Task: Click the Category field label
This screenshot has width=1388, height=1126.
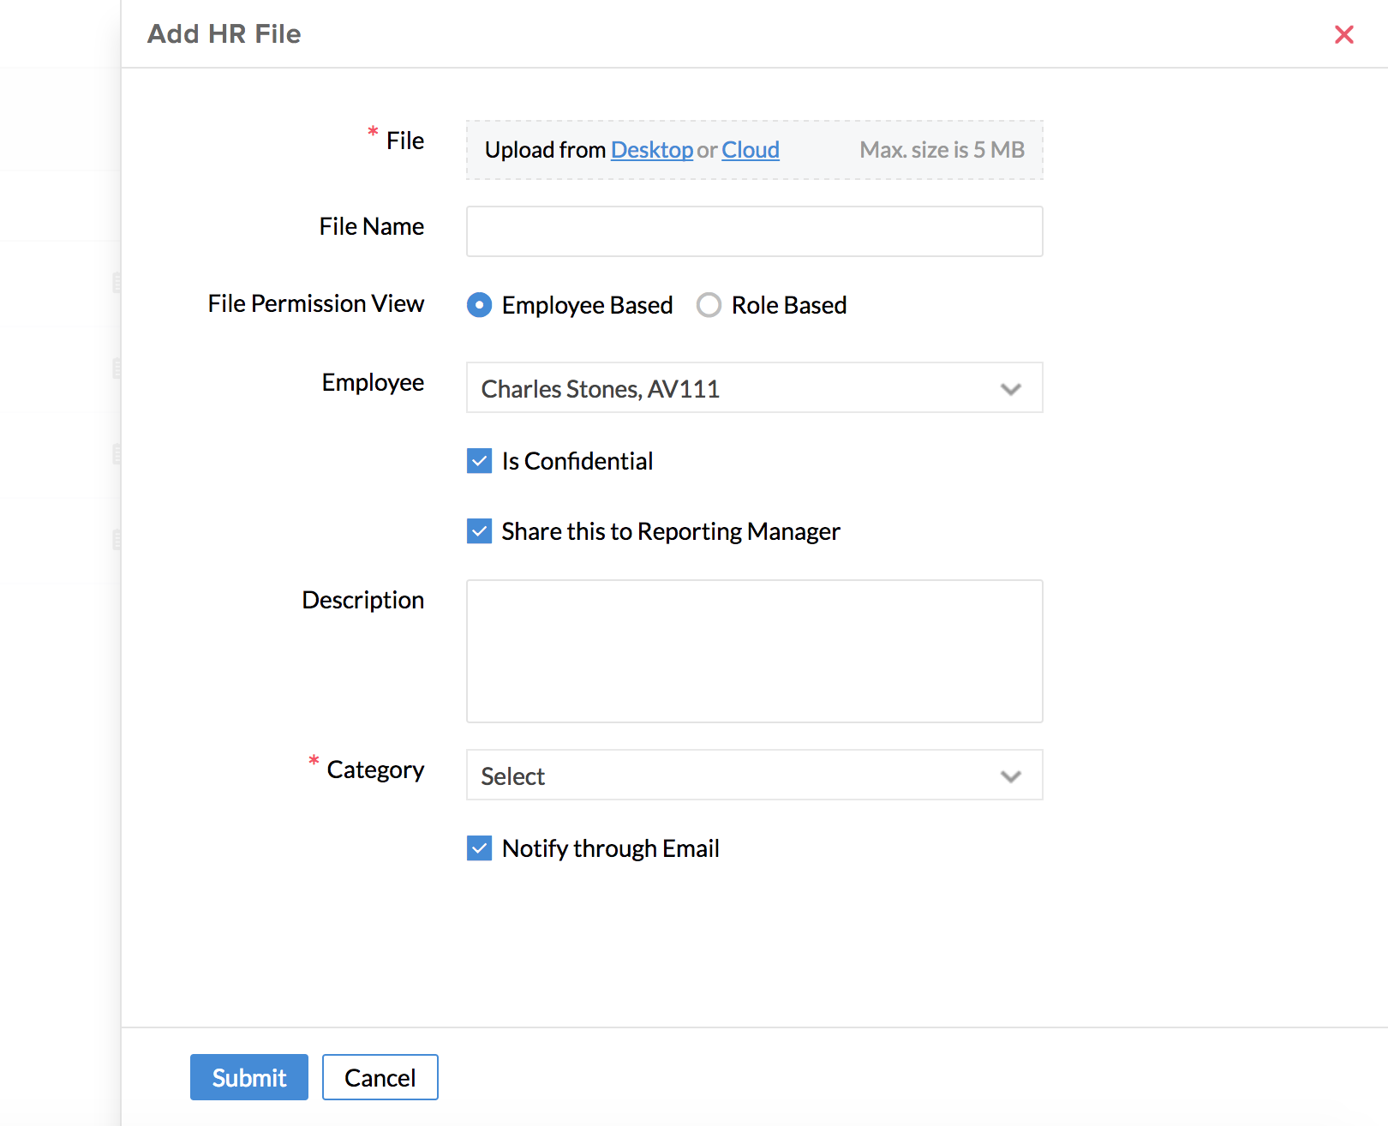Action: pos(375,770)
